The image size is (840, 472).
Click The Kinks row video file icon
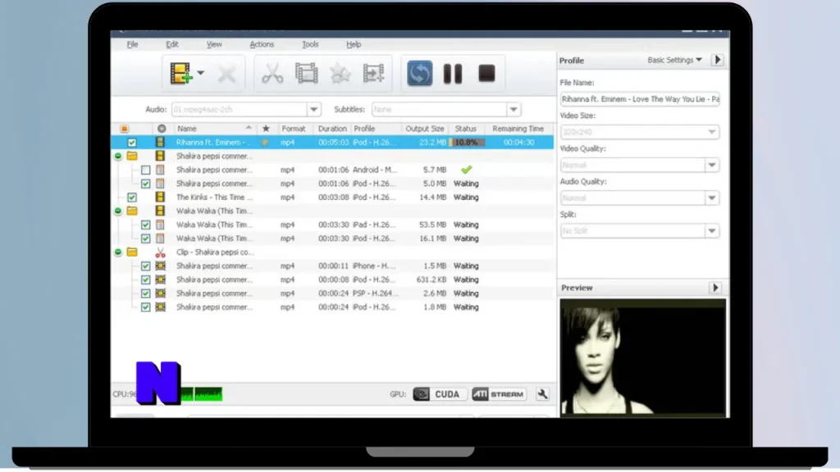160,197
